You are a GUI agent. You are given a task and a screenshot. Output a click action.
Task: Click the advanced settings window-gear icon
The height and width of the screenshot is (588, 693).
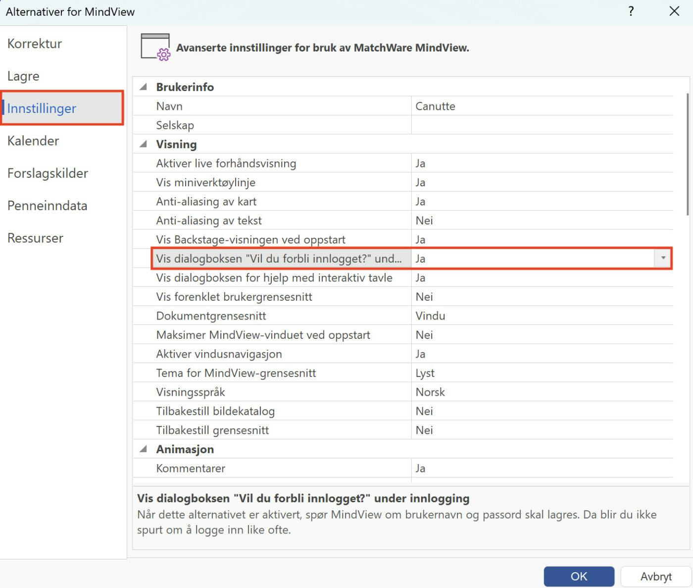click(155, 47)
